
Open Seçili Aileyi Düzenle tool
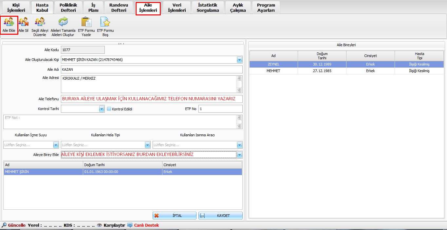click(x=40, y=22)
